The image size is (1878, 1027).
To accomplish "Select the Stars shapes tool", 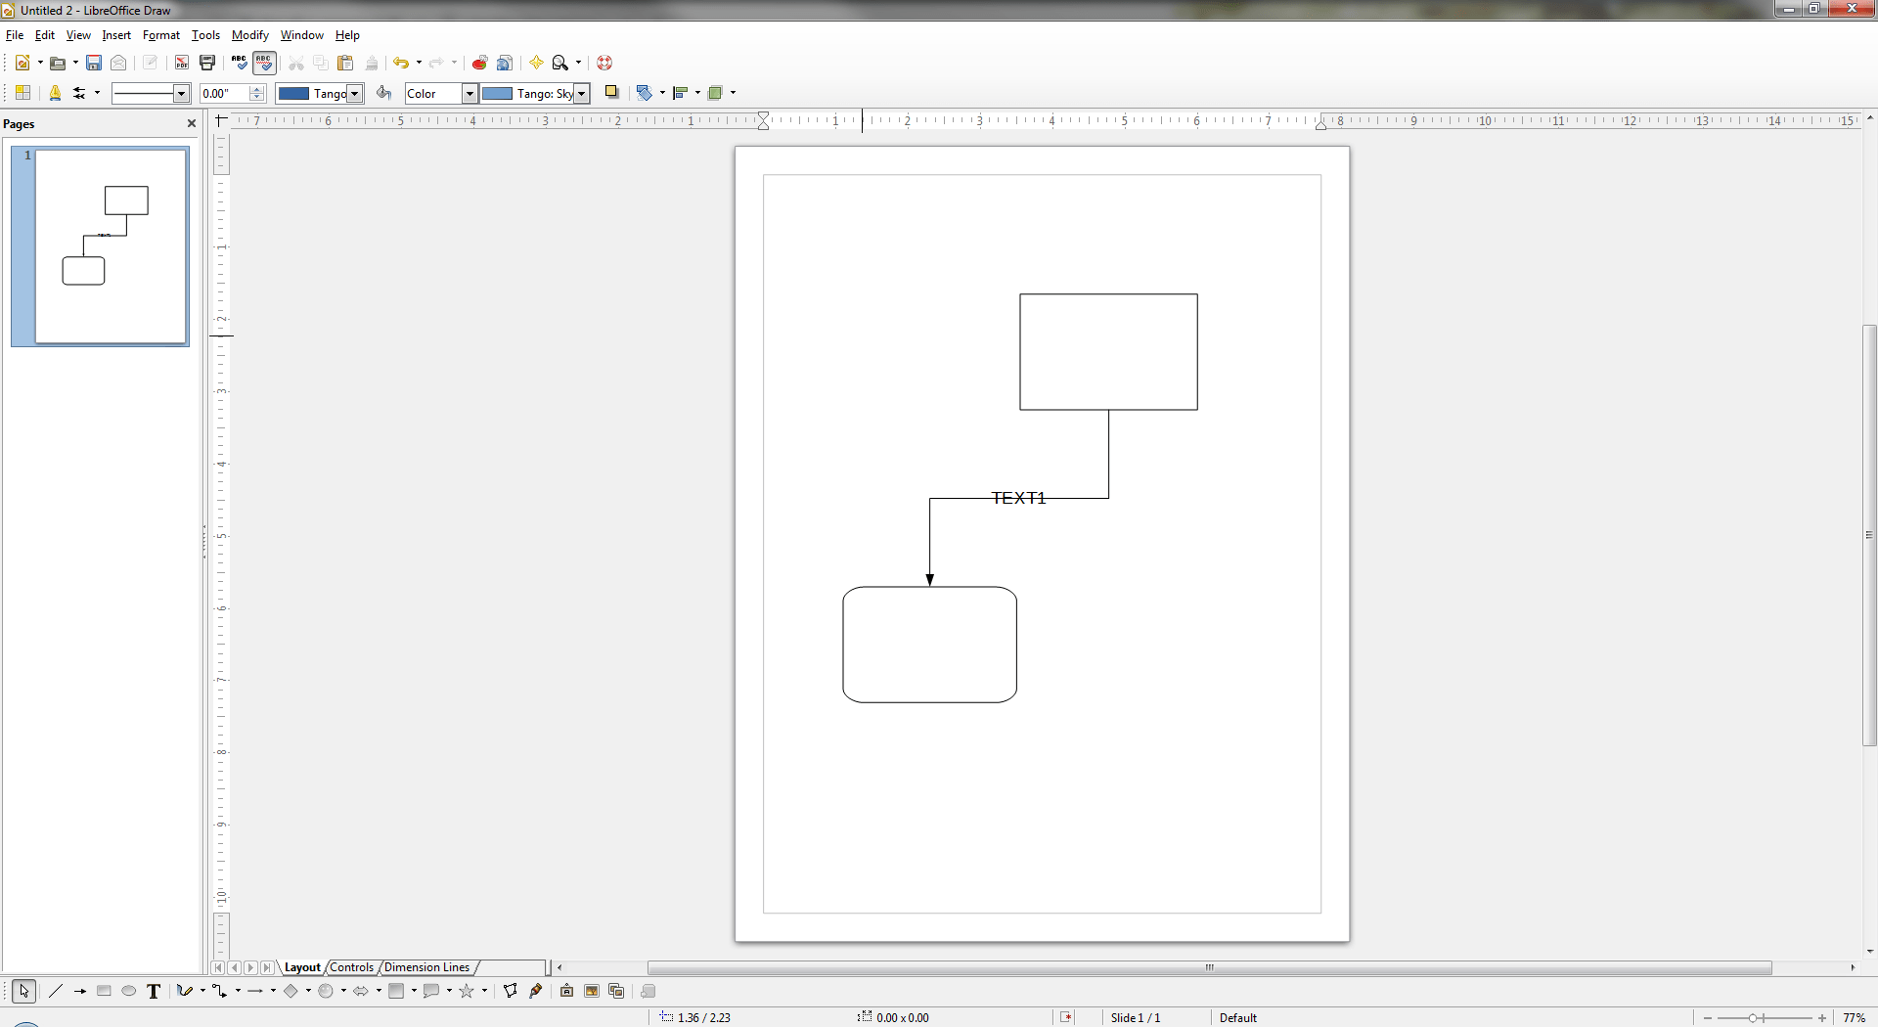I will [467, 991].
